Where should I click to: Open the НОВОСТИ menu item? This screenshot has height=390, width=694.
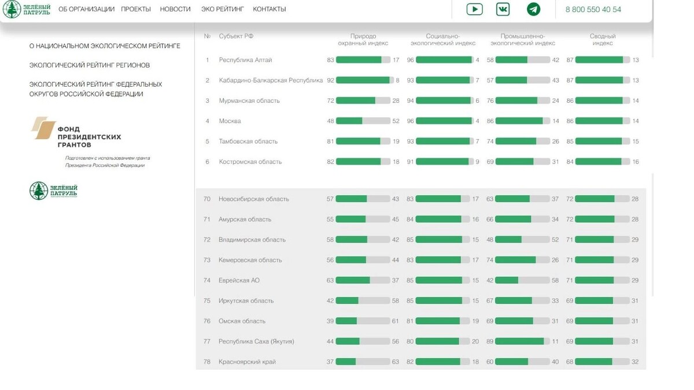(x=175, y=9)
